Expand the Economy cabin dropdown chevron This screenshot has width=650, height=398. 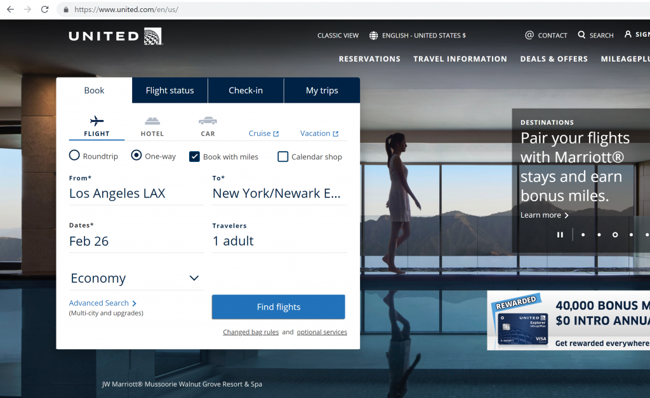pos(194,278)
